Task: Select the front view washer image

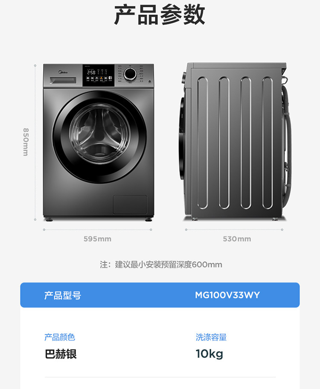Action: tap(99, 142)
